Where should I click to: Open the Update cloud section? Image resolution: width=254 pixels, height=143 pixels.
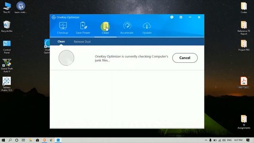click(x=147, y=28)
